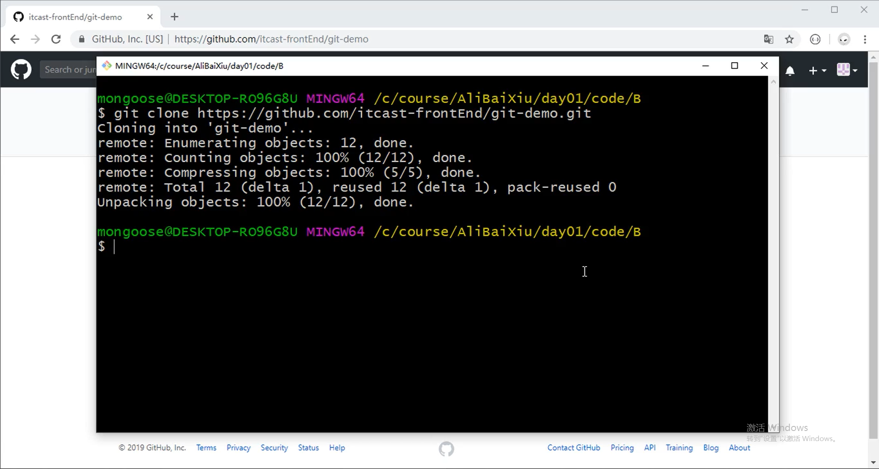Open the user avatar menu
Image resolution: width=879 pixels, height=469 pixels.
(847, 70)
